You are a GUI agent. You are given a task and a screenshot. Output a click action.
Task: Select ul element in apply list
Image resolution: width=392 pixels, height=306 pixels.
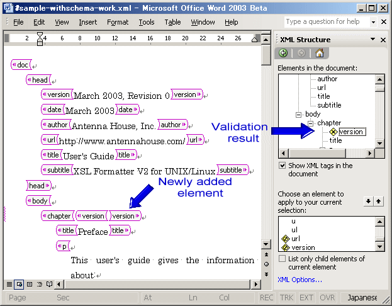(294, 230)
